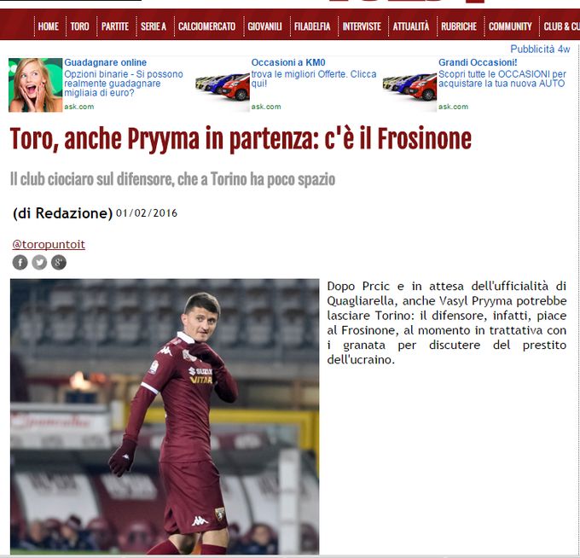Select SERIE A in navigation bar
This screenshot has height=558, width=580.
(x=154, y=26)
